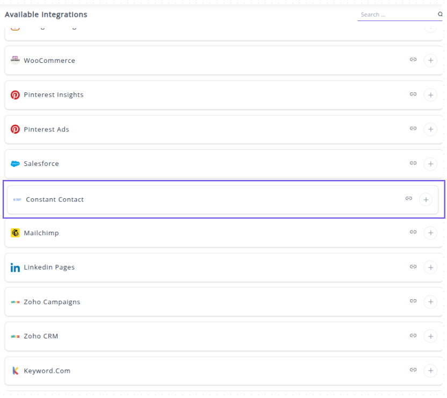Click the link icon for Pinterest Ads
This screenshot has width=447, height=398.
[413, 129]
